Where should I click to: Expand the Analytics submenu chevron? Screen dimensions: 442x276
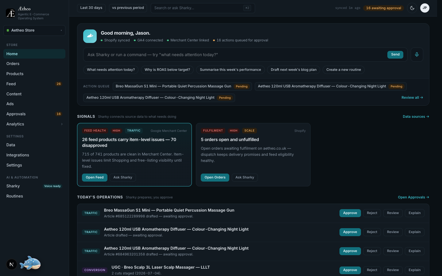(62, 124)
